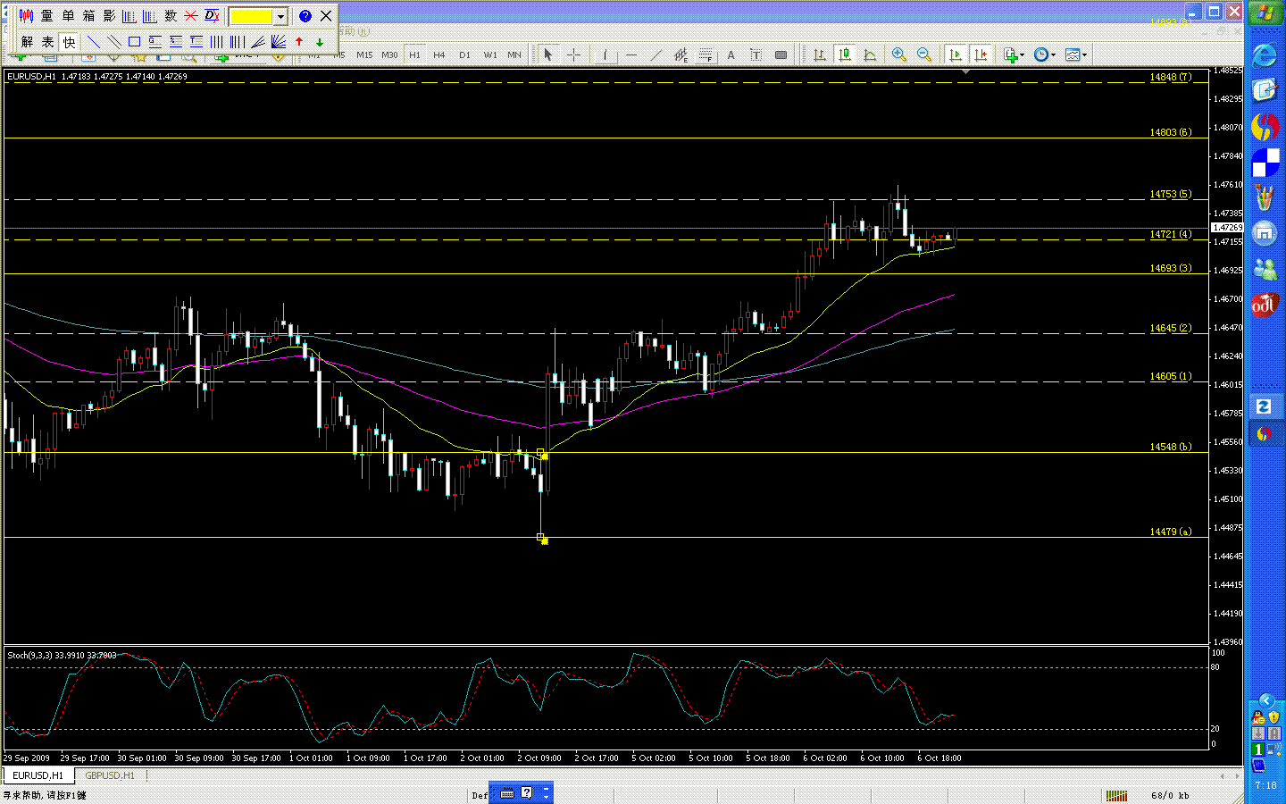Click the red cross delete-lines icon
This screenshot has height=804, width=1286.
click(x=191, y=16)
